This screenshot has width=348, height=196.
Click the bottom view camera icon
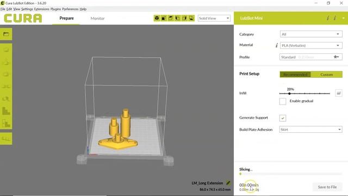tap(191, 18)
